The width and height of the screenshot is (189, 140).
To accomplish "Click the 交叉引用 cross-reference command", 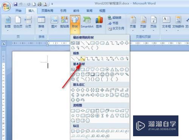I will pos(116,29).
